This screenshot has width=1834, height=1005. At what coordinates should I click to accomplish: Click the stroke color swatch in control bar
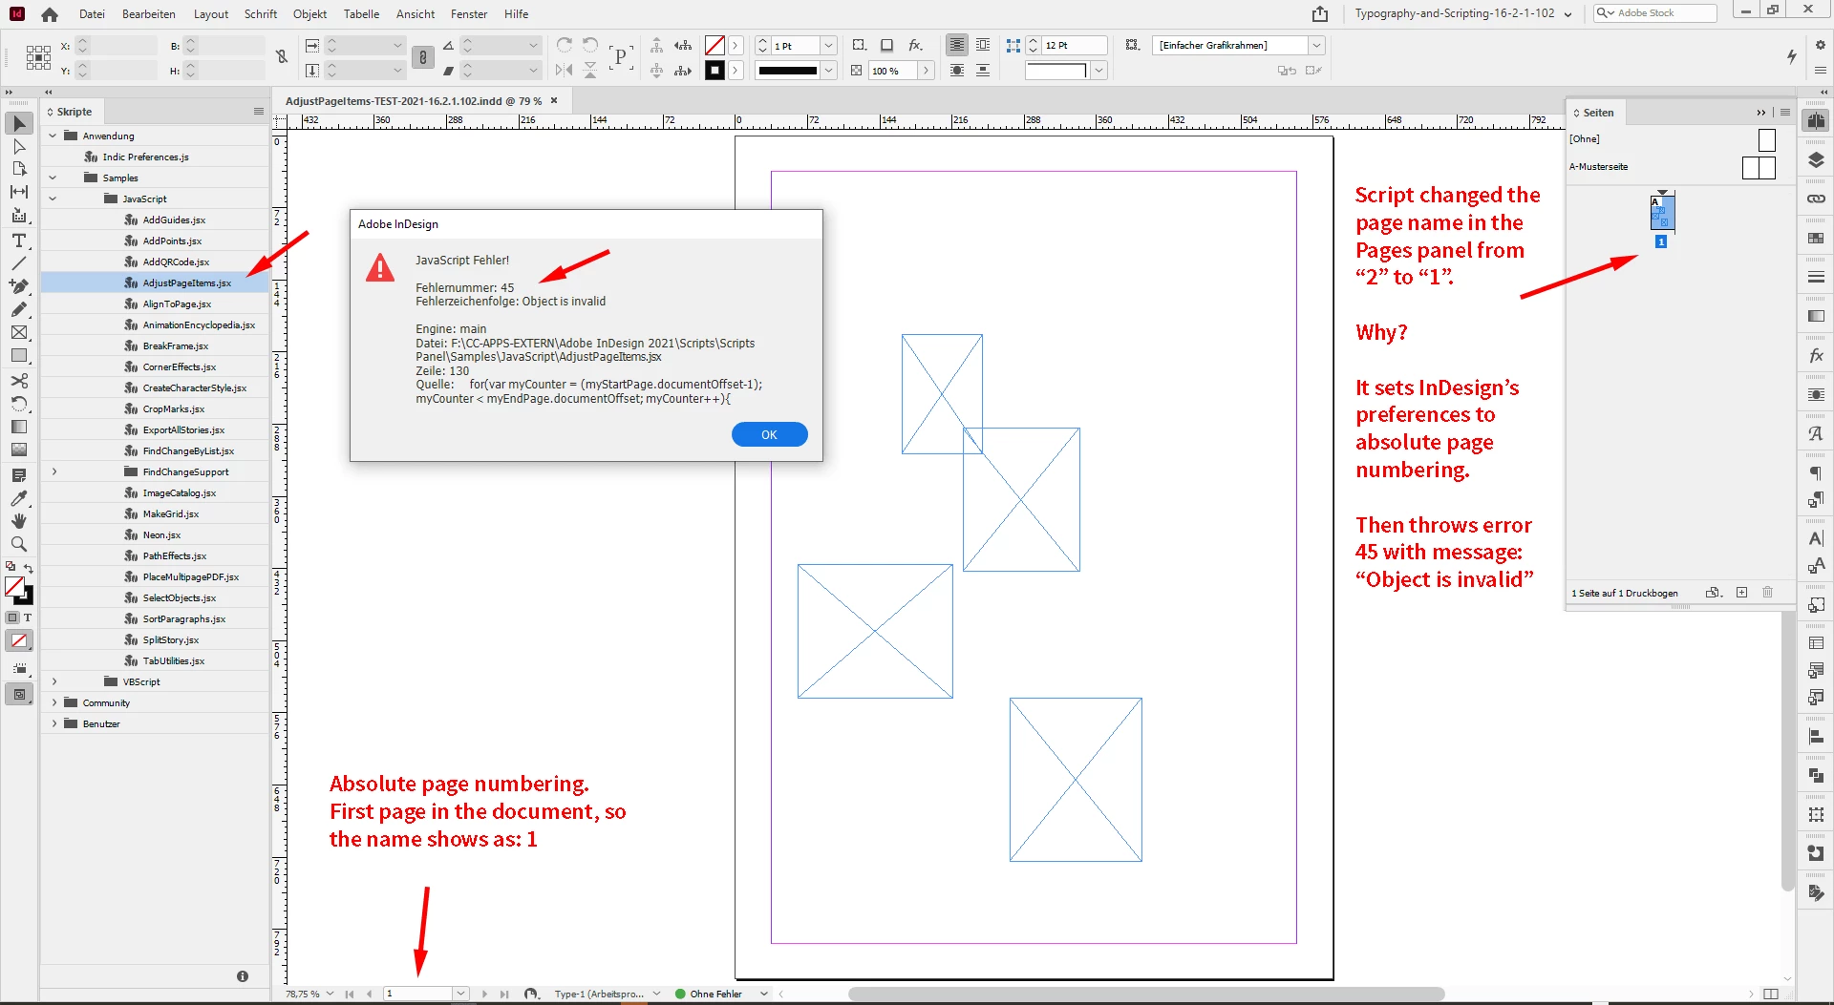[714, 70]
